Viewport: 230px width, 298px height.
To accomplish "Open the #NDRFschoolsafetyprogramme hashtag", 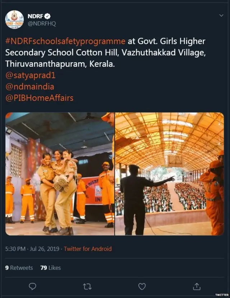I will point(65,41).
